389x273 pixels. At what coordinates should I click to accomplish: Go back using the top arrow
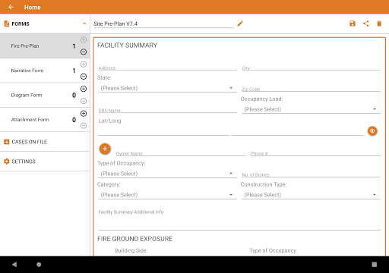point(11,7)
